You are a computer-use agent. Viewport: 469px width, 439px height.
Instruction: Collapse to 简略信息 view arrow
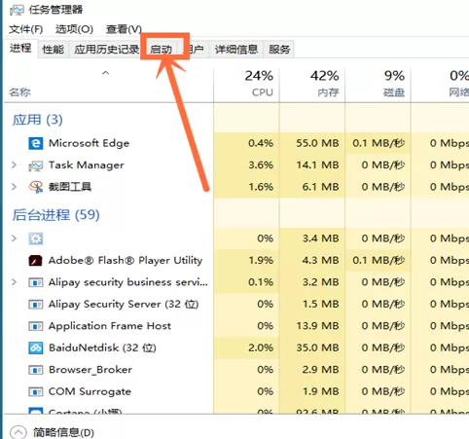coord(18,432)
